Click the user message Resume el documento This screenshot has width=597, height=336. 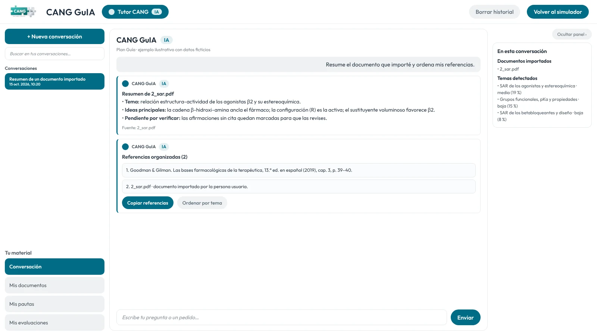pos(298,65)
